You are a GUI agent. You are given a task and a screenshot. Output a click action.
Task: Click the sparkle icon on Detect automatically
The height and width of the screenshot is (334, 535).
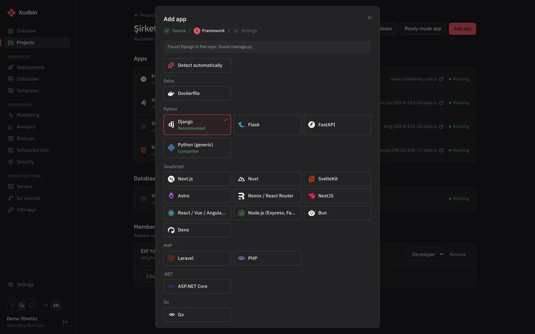171,65
